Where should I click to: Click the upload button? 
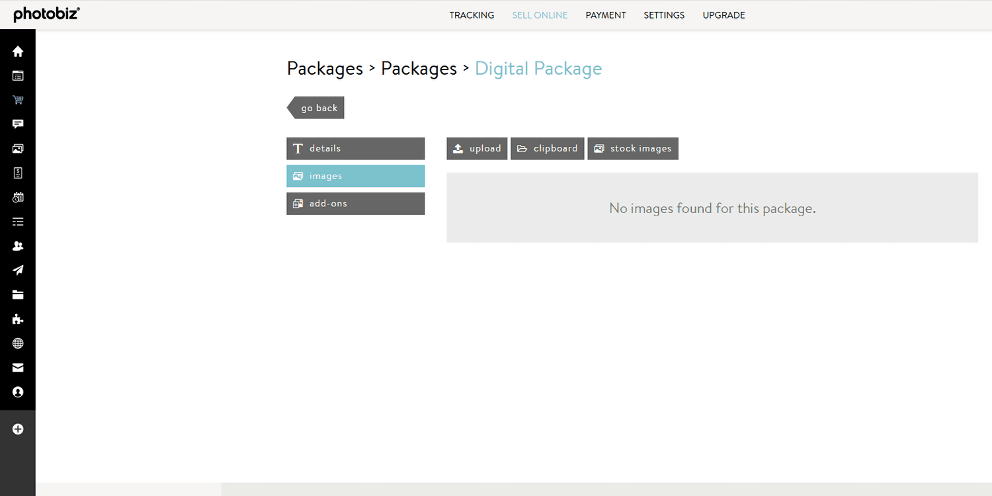tap(477, 148)
